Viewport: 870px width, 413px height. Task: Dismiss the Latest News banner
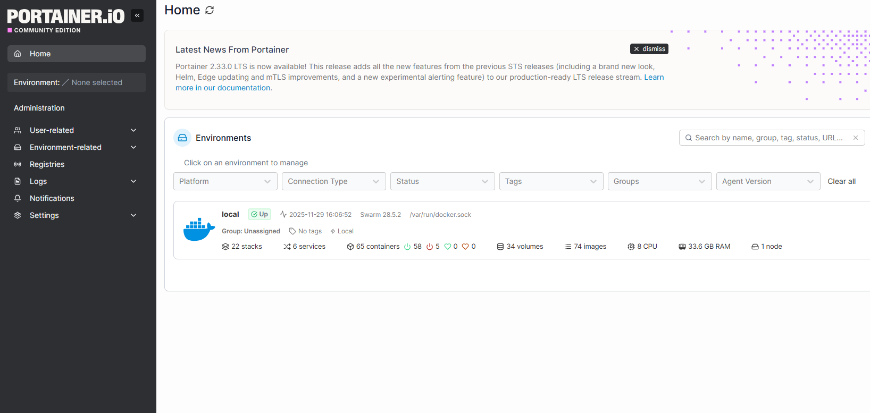click(x=649, y=49)
